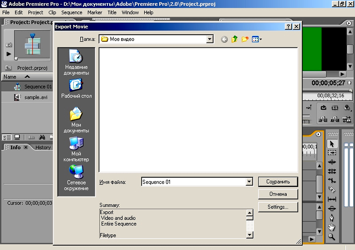Select the Zoom magnifier tool
The width and height of the screenshot is (355, 250).
pos(332,237)
